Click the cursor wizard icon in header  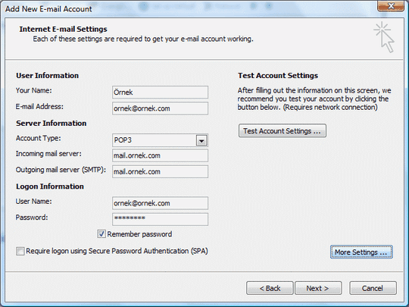(384, 37)
